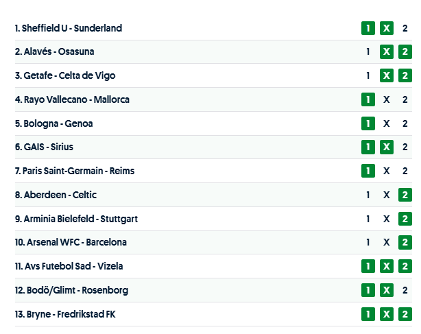Click the Bodö/Glimt - Rosenborg match row

tap(71, 290)
